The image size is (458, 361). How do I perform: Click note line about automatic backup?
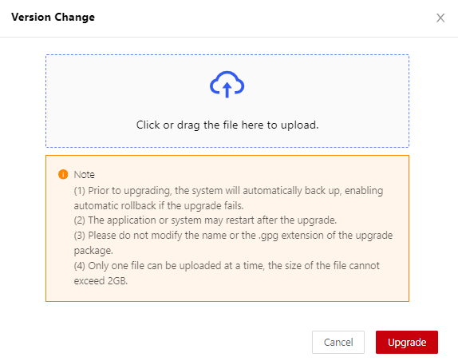coord(228,191)
